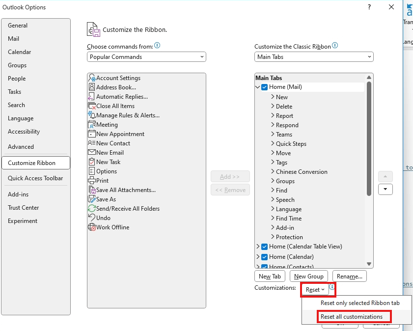Uncheck the Home (Calendar) checkbox
The image size is (413, 331).
(x=264, y=257)
